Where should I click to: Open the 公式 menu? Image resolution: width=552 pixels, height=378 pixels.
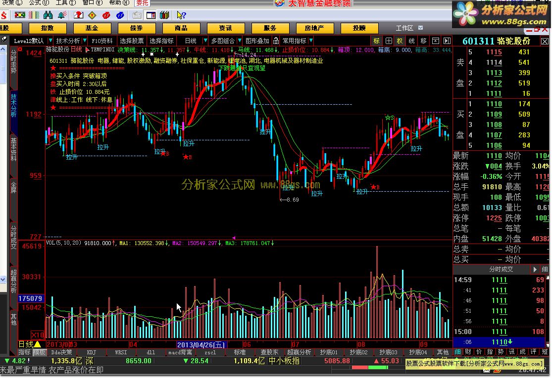click(39, 3)
